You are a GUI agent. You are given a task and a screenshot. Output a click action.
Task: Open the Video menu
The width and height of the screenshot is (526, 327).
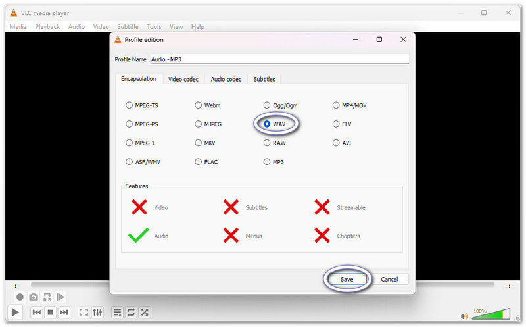coord(101,26)
